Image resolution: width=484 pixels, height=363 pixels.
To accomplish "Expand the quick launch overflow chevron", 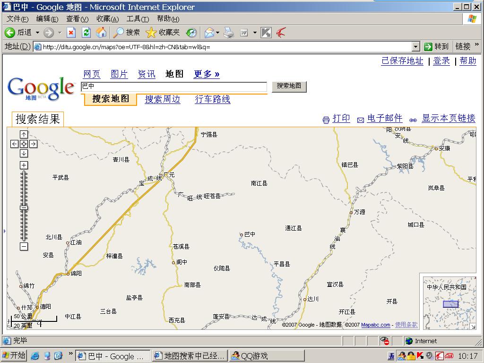I will pyautogui.click(x=71, y=354).
